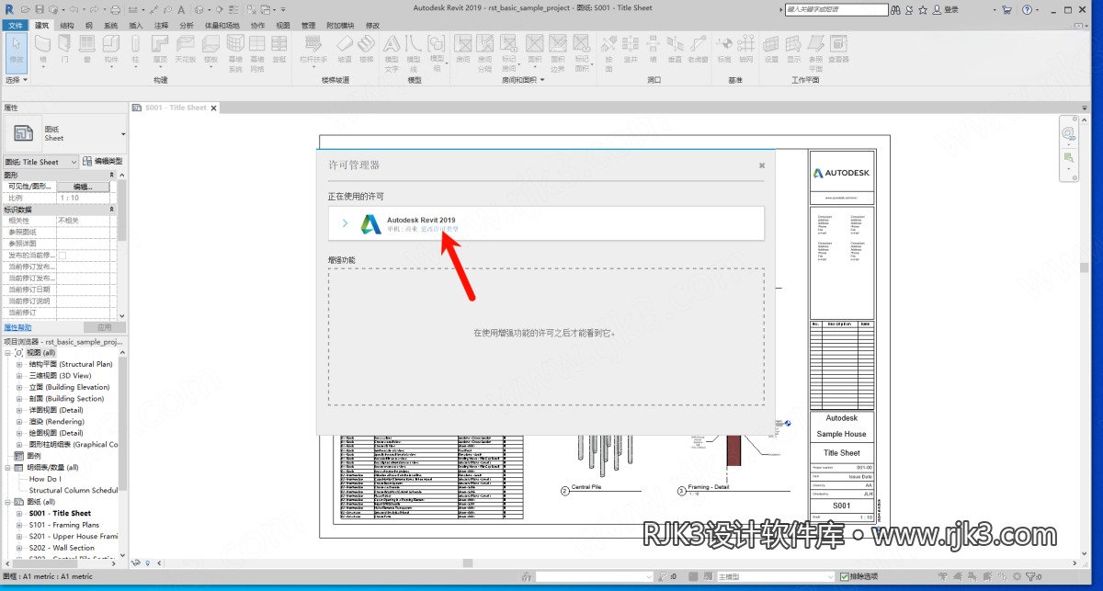The image size is (1103, 591).
Task: Click the 属性帮助 link
Action: point(17,327)
